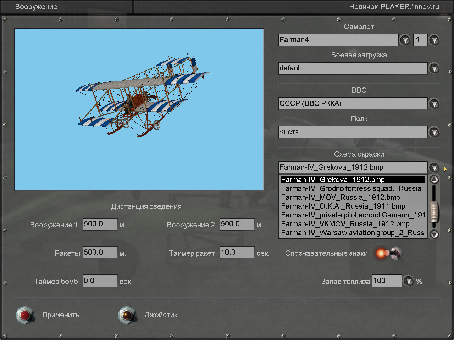Image resolution: width=454 pixels, height=340 pixels.
Task: Pick Farman-IV_Grodno fortress squad skin
Action: [x=353, y=188]
